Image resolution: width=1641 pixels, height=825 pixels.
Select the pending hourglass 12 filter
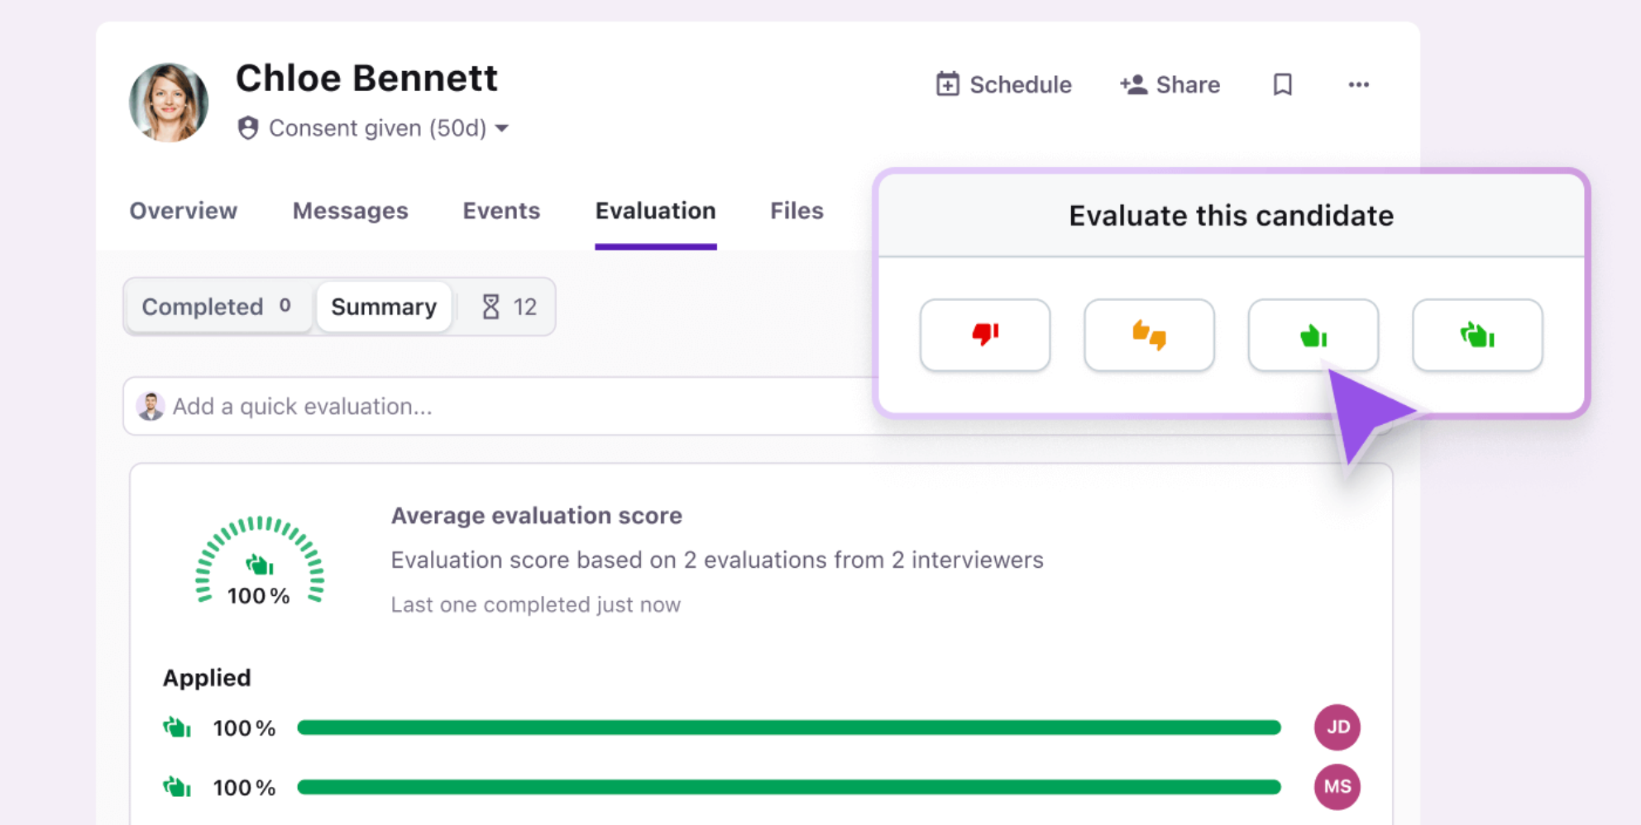tap(508, 307)
